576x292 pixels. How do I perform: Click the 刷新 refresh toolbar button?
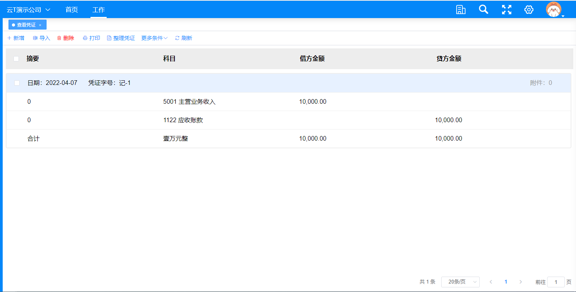[x=184, y=38]
